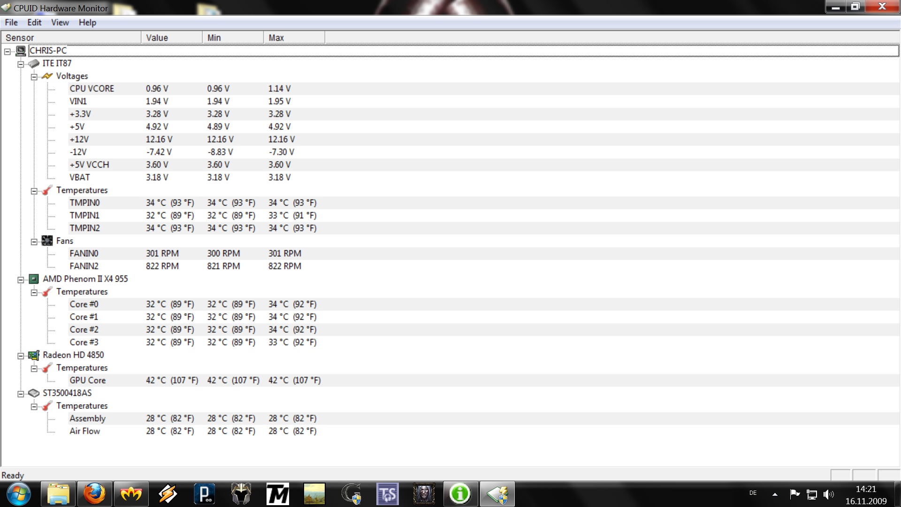
Task: Show hidden system tray icons
Action: coord(775,494)
